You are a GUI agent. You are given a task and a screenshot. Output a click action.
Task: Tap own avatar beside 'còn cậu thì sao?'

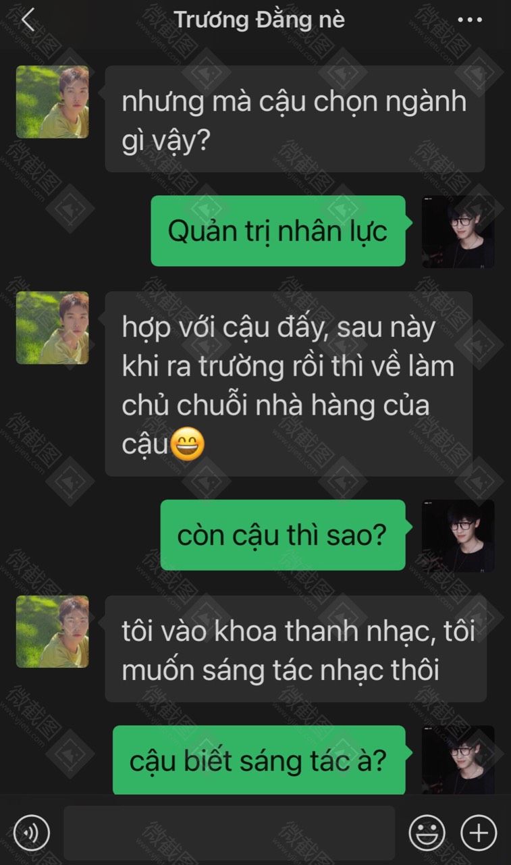[458, 535]
